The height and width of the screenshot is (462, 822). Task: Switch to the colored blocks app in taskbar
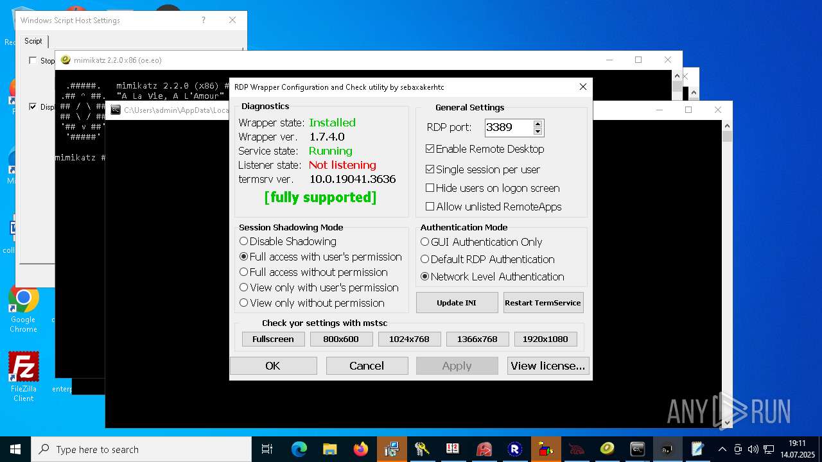(x=546, y=449)
